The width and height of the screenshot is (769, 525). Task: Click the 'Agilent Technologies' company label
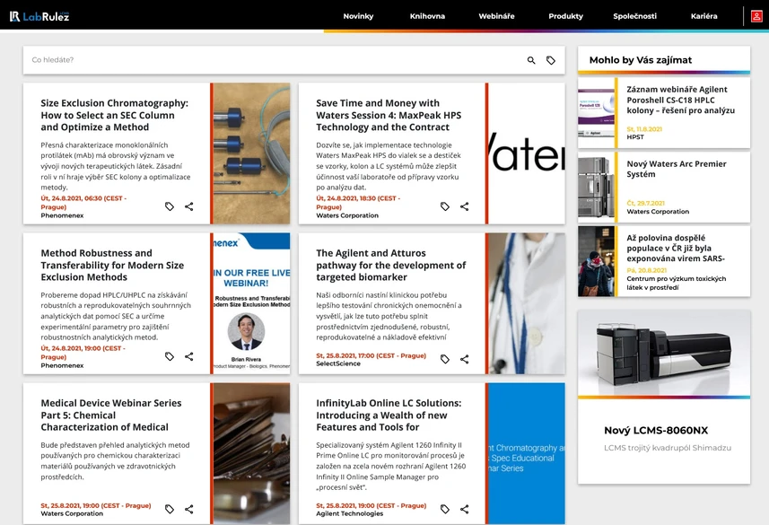point(350,513)
